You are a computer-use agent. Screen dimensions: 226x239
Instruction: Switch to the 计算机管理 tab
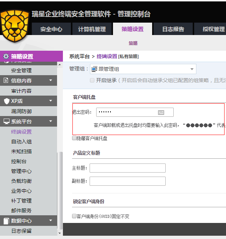92,29
